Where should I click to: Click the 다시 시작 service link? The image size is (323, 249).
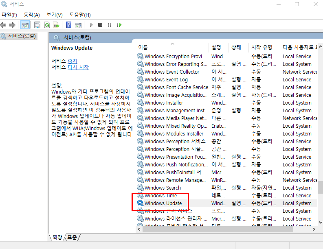78,67
